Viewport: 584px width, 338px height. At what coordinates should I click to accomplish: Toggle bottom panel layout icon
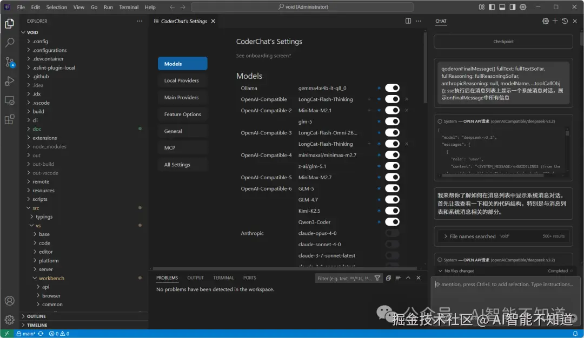click(502, 7)
